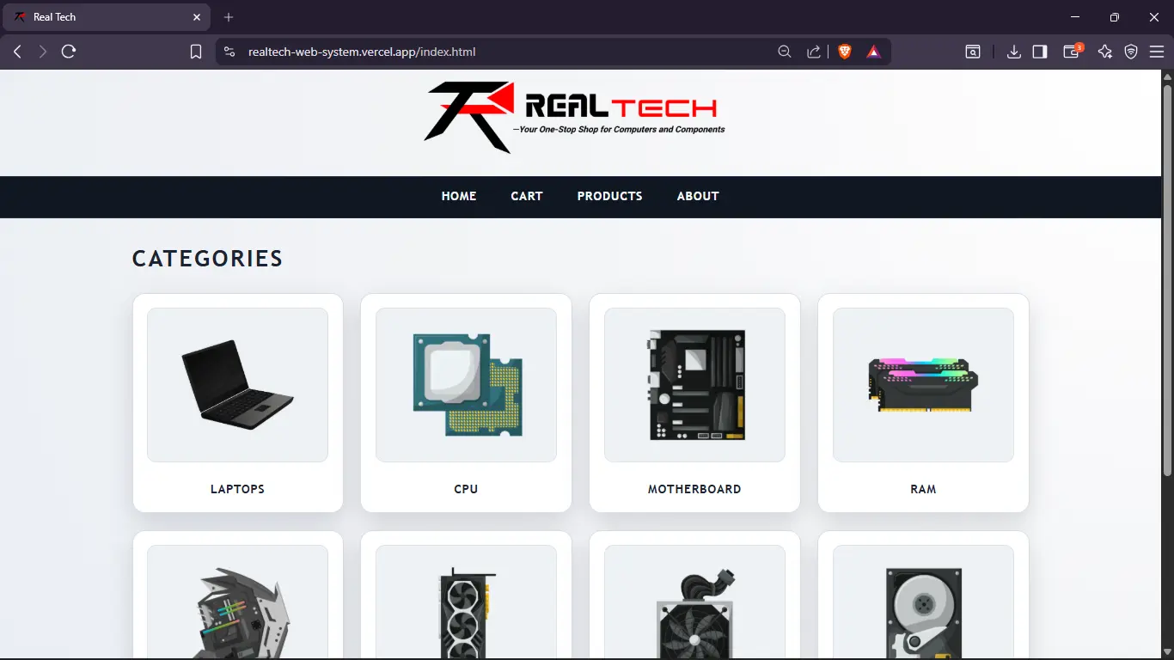This screenshot has width=1174, height=660.
Task: Open the Brave Shields panel
Action: tap(845, 52)
